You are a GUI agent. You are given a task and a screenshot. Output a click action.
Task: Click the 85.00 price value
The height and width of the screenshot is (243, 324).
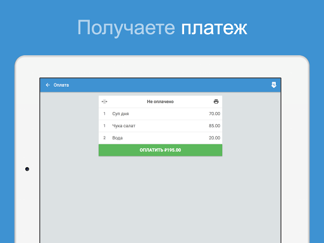pos(215,126)
